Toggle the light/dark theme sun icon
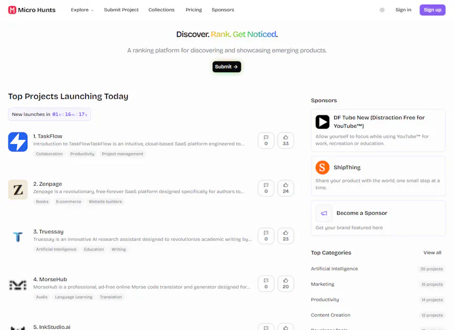Viewport: 454px width, 330px height. pos(382,10)
